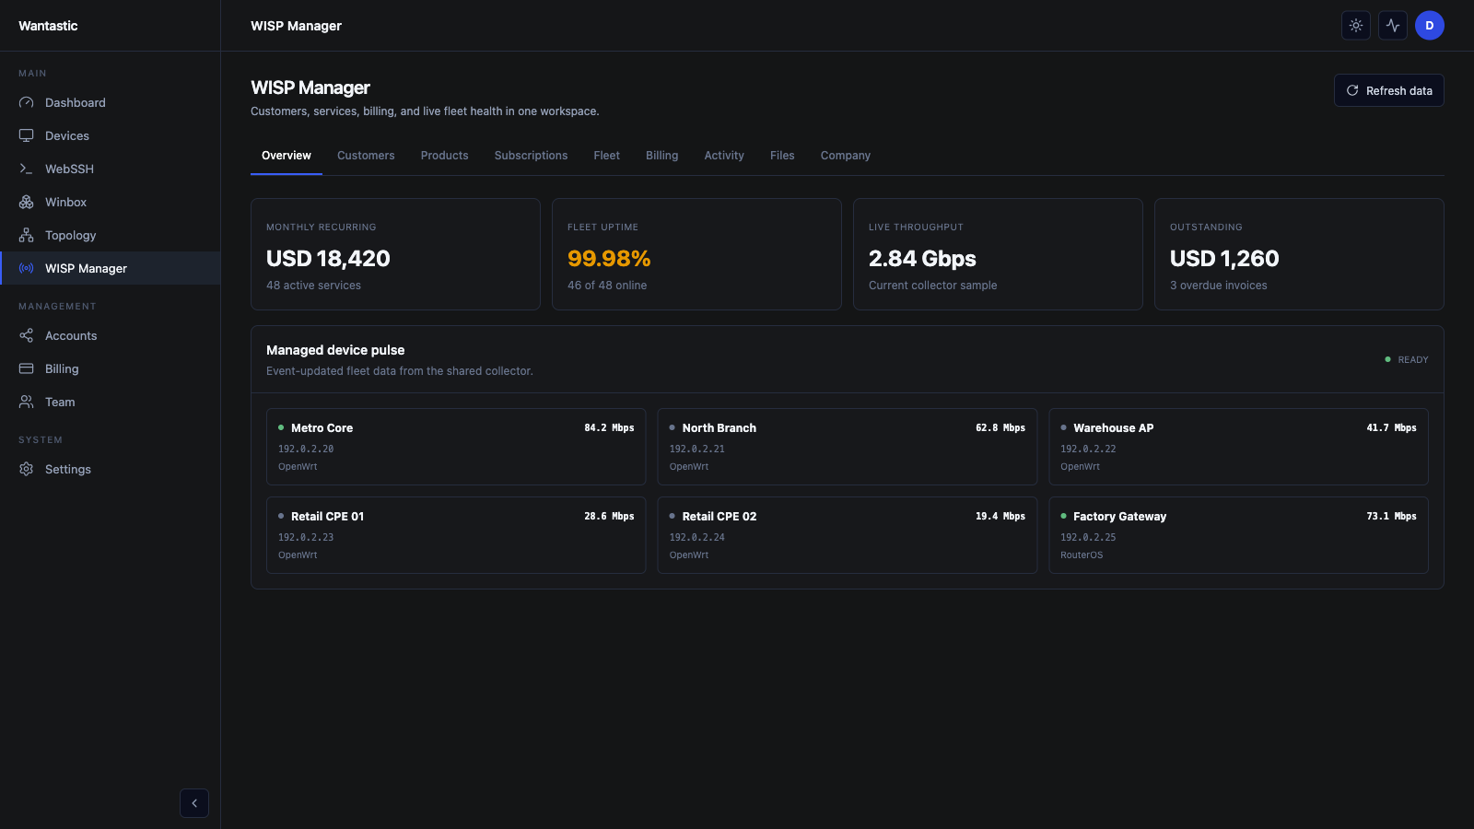Click the Winbox icon in sidebar
Image resolution: width=1474 pixels, height=829 pixels.
(x=26, y=202)
